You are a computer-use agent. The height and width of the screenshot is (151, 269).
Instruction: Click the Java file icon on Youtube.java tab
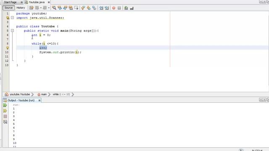26,2
